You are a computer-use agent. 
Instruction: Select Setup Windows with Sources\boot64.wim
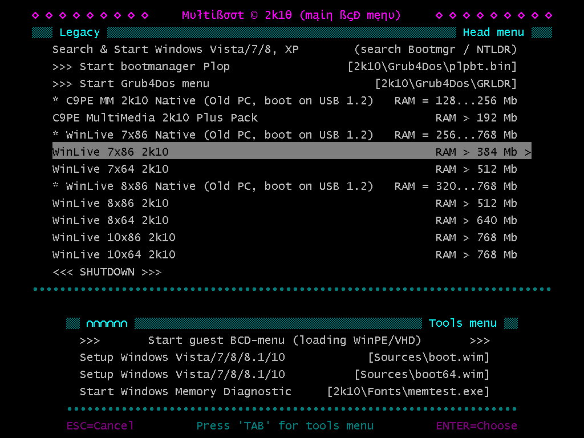(x=285, y=375)
